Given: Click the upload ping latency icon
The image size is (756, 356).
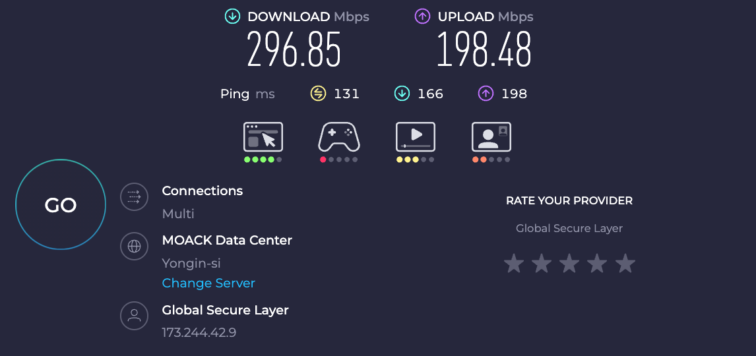Looking at the screenshot, I should click(486, 94).
